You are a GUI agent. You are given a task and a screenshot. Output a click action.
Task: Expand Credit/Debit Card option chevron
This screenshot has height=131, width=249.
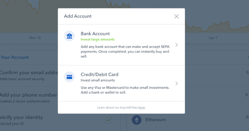pos(176,83)
